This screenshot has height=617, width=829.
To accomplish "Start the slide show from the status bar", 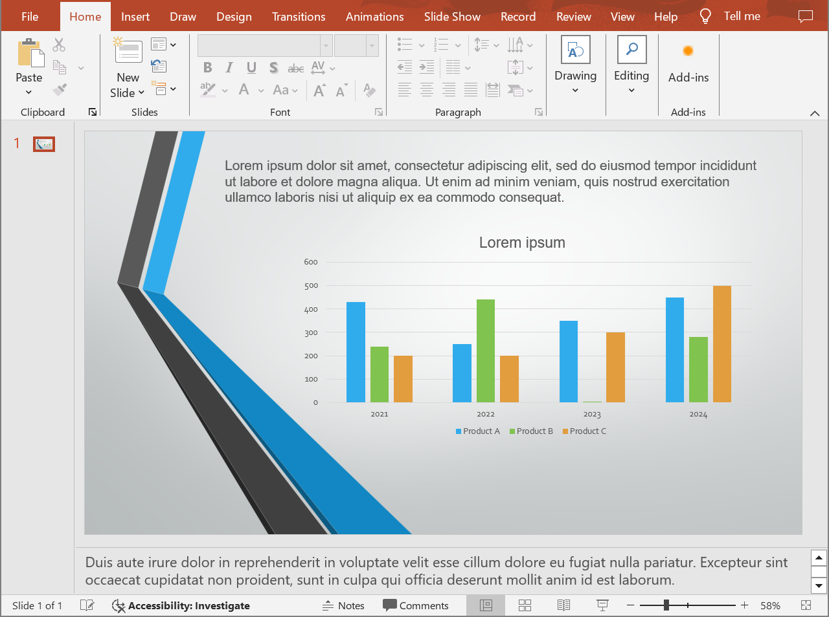I will pyautogui.click(x=602, y=605).
